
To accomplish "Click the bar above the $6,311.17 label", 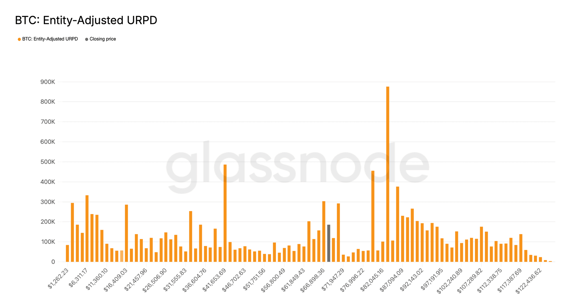I will 87,229.
